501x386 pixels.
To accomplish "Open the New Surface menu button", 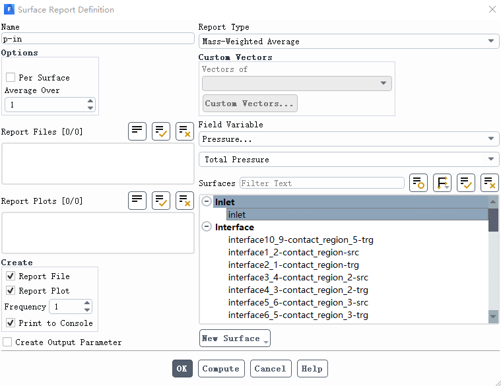I will coord(235,338).
